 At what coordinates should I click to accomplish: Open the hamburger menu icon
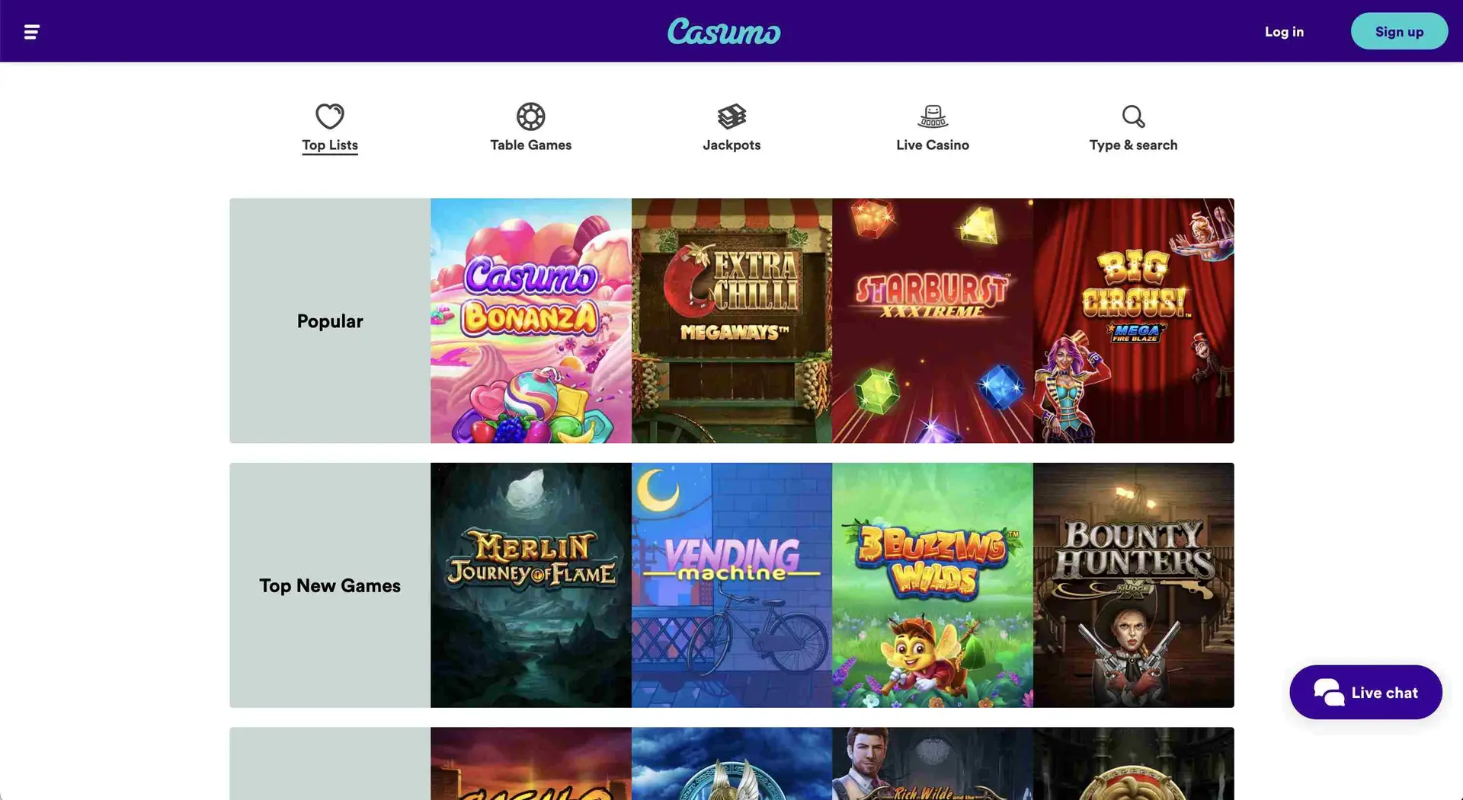32,31
